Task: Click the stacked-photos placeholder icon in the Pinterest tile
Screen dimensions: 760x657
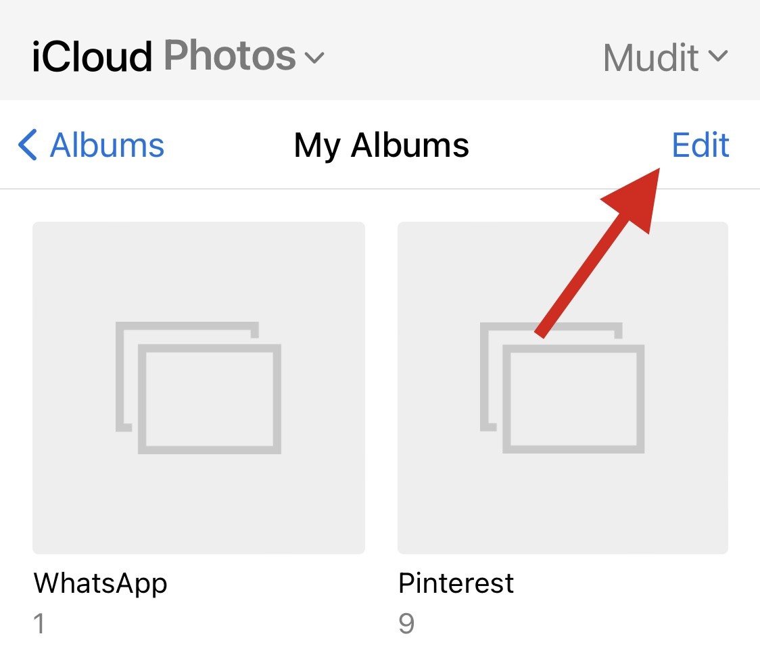Action: click(563, 387)
